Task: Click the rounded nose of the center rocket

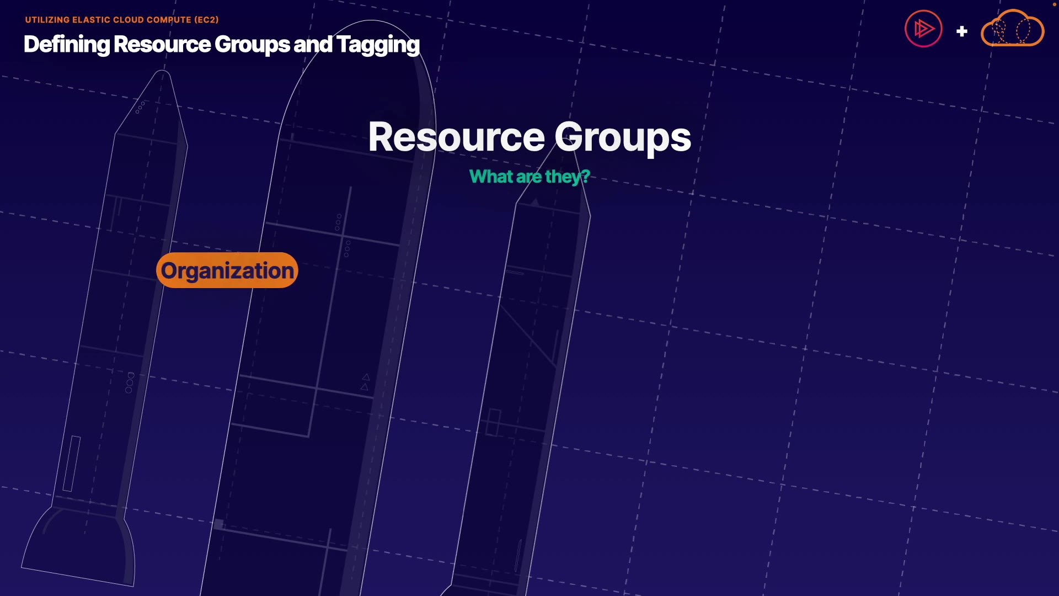Action: point(371,28)
